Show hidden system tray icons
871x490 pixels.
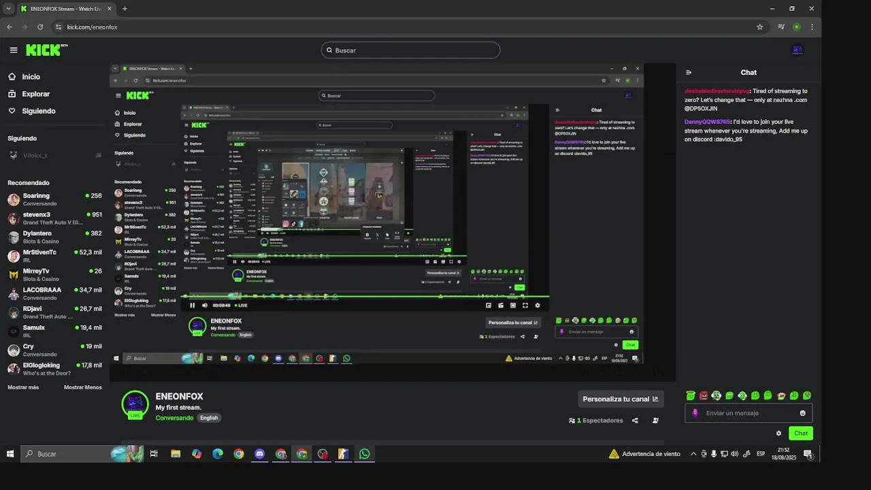[693, 454]
